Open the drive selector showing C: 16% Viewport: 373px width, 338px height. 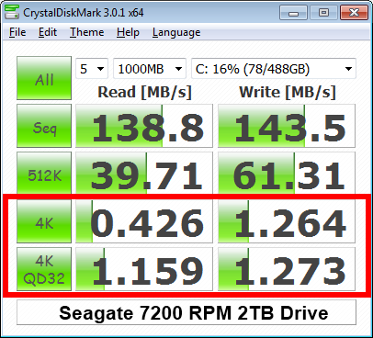tap(274, 69)
